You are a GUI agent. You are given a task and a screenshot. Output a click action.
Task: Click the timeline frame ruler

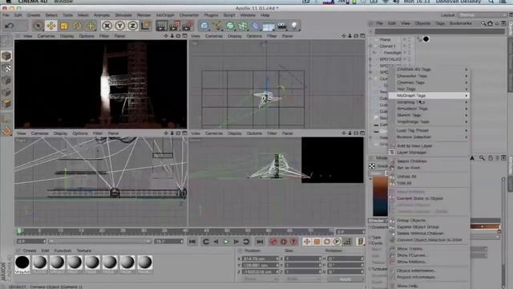pos(175,231)
